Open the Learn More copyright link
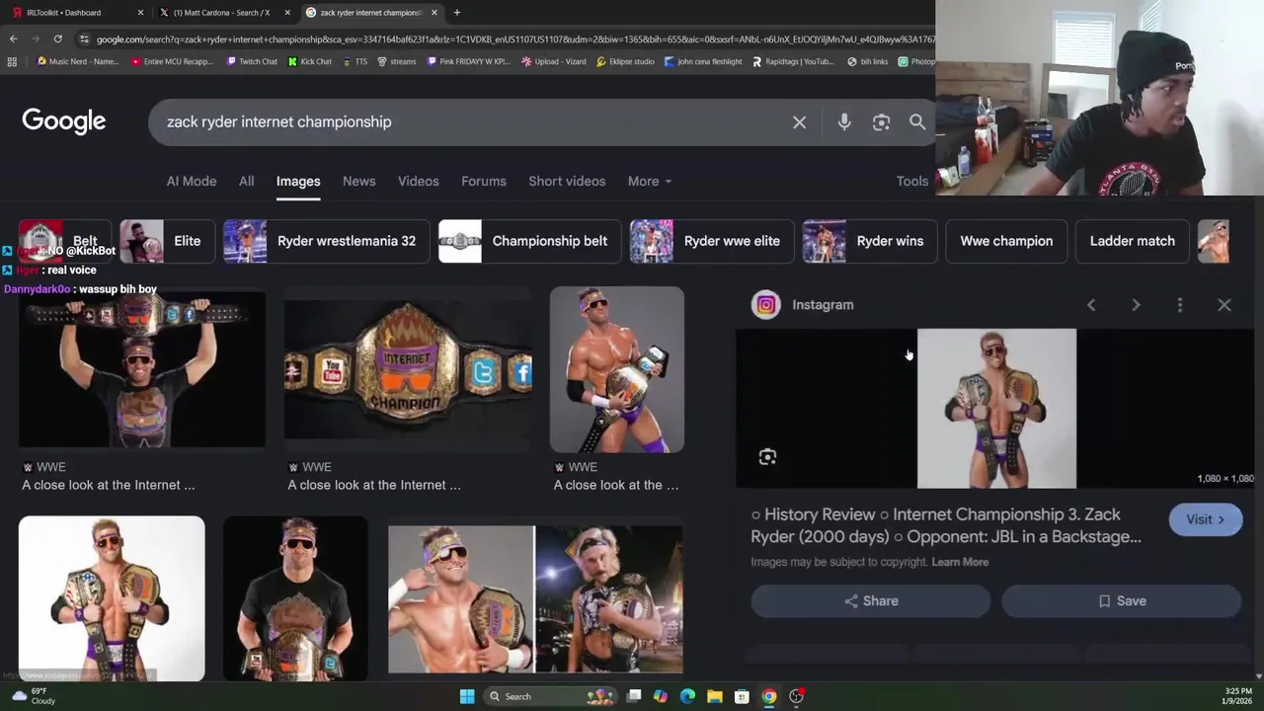 960,562
